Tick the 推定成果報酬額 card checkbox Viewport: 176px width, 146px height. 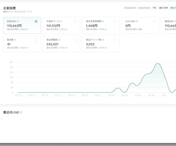[x=115, y=22]
